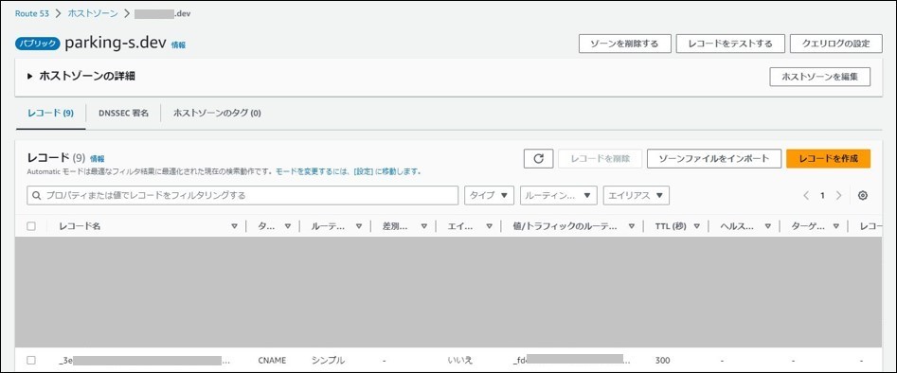Viewport: 897px width, 373px height.
Task: Click CNAME type cell in record row
Action: click(272, 361)
